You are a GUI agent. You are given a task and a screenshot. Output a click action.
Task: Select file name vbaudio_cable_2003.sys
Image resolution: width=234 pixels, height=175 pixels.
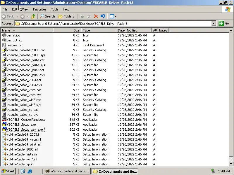click(24, 85)
